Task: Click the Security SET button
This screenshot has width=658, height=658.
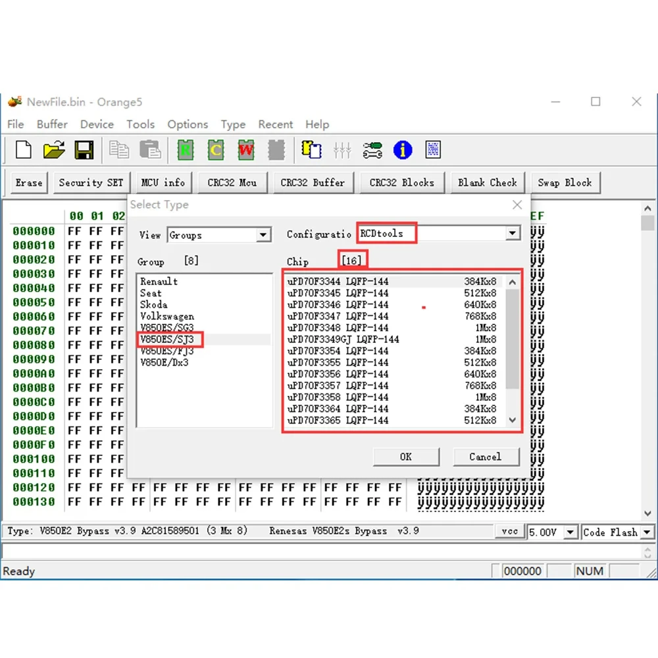Action: (x=91, y=182)
